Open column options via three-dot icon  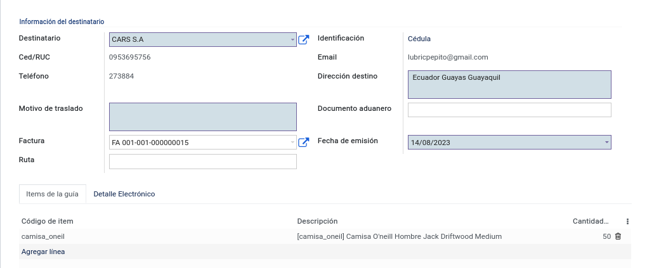click(627, 221)
